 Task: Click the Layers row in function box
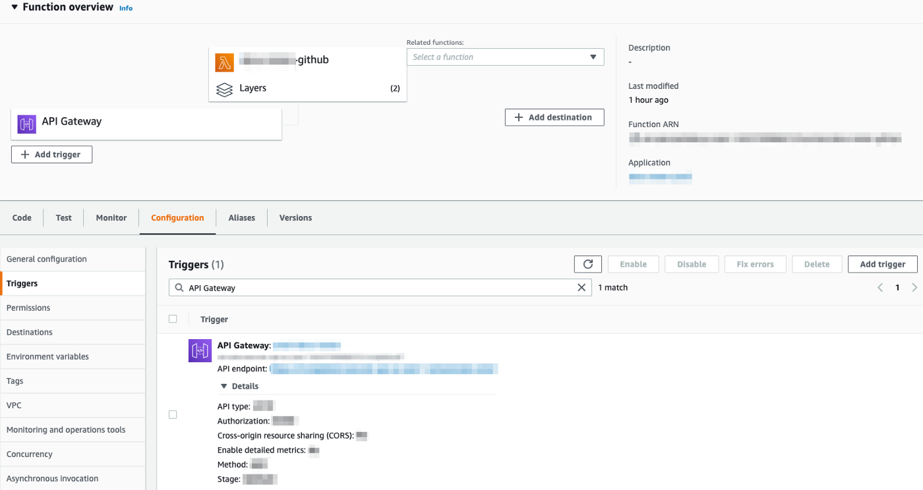tap(308, 88)
